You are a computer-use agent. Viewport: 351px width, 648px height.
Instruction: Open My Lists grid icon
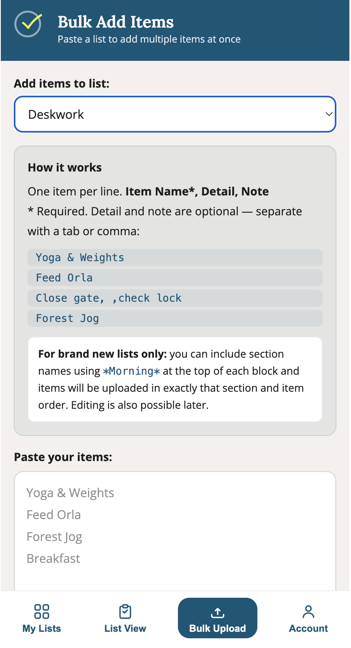tap(42, 611)
